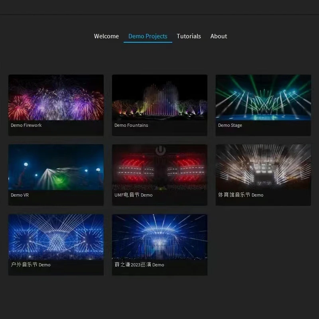
Task: Switch to the Welcome tab
Action: (x=106, y=36)
